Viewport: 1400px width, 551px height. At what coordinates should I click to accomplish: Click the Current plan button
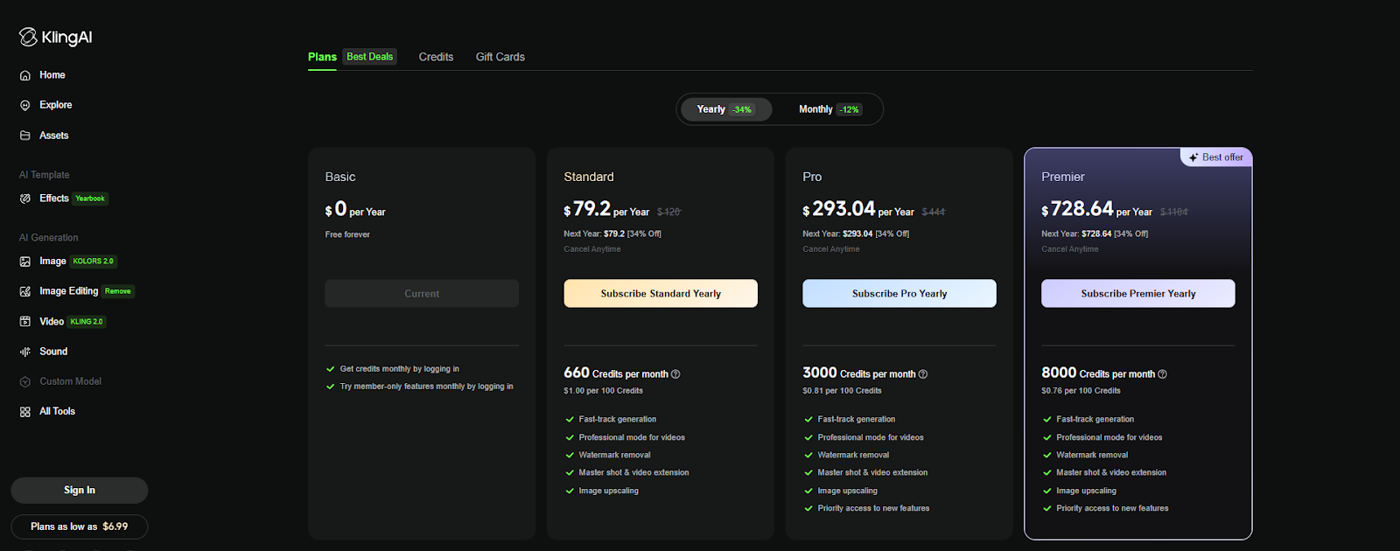pyautogui.click(x=422, y=294)
